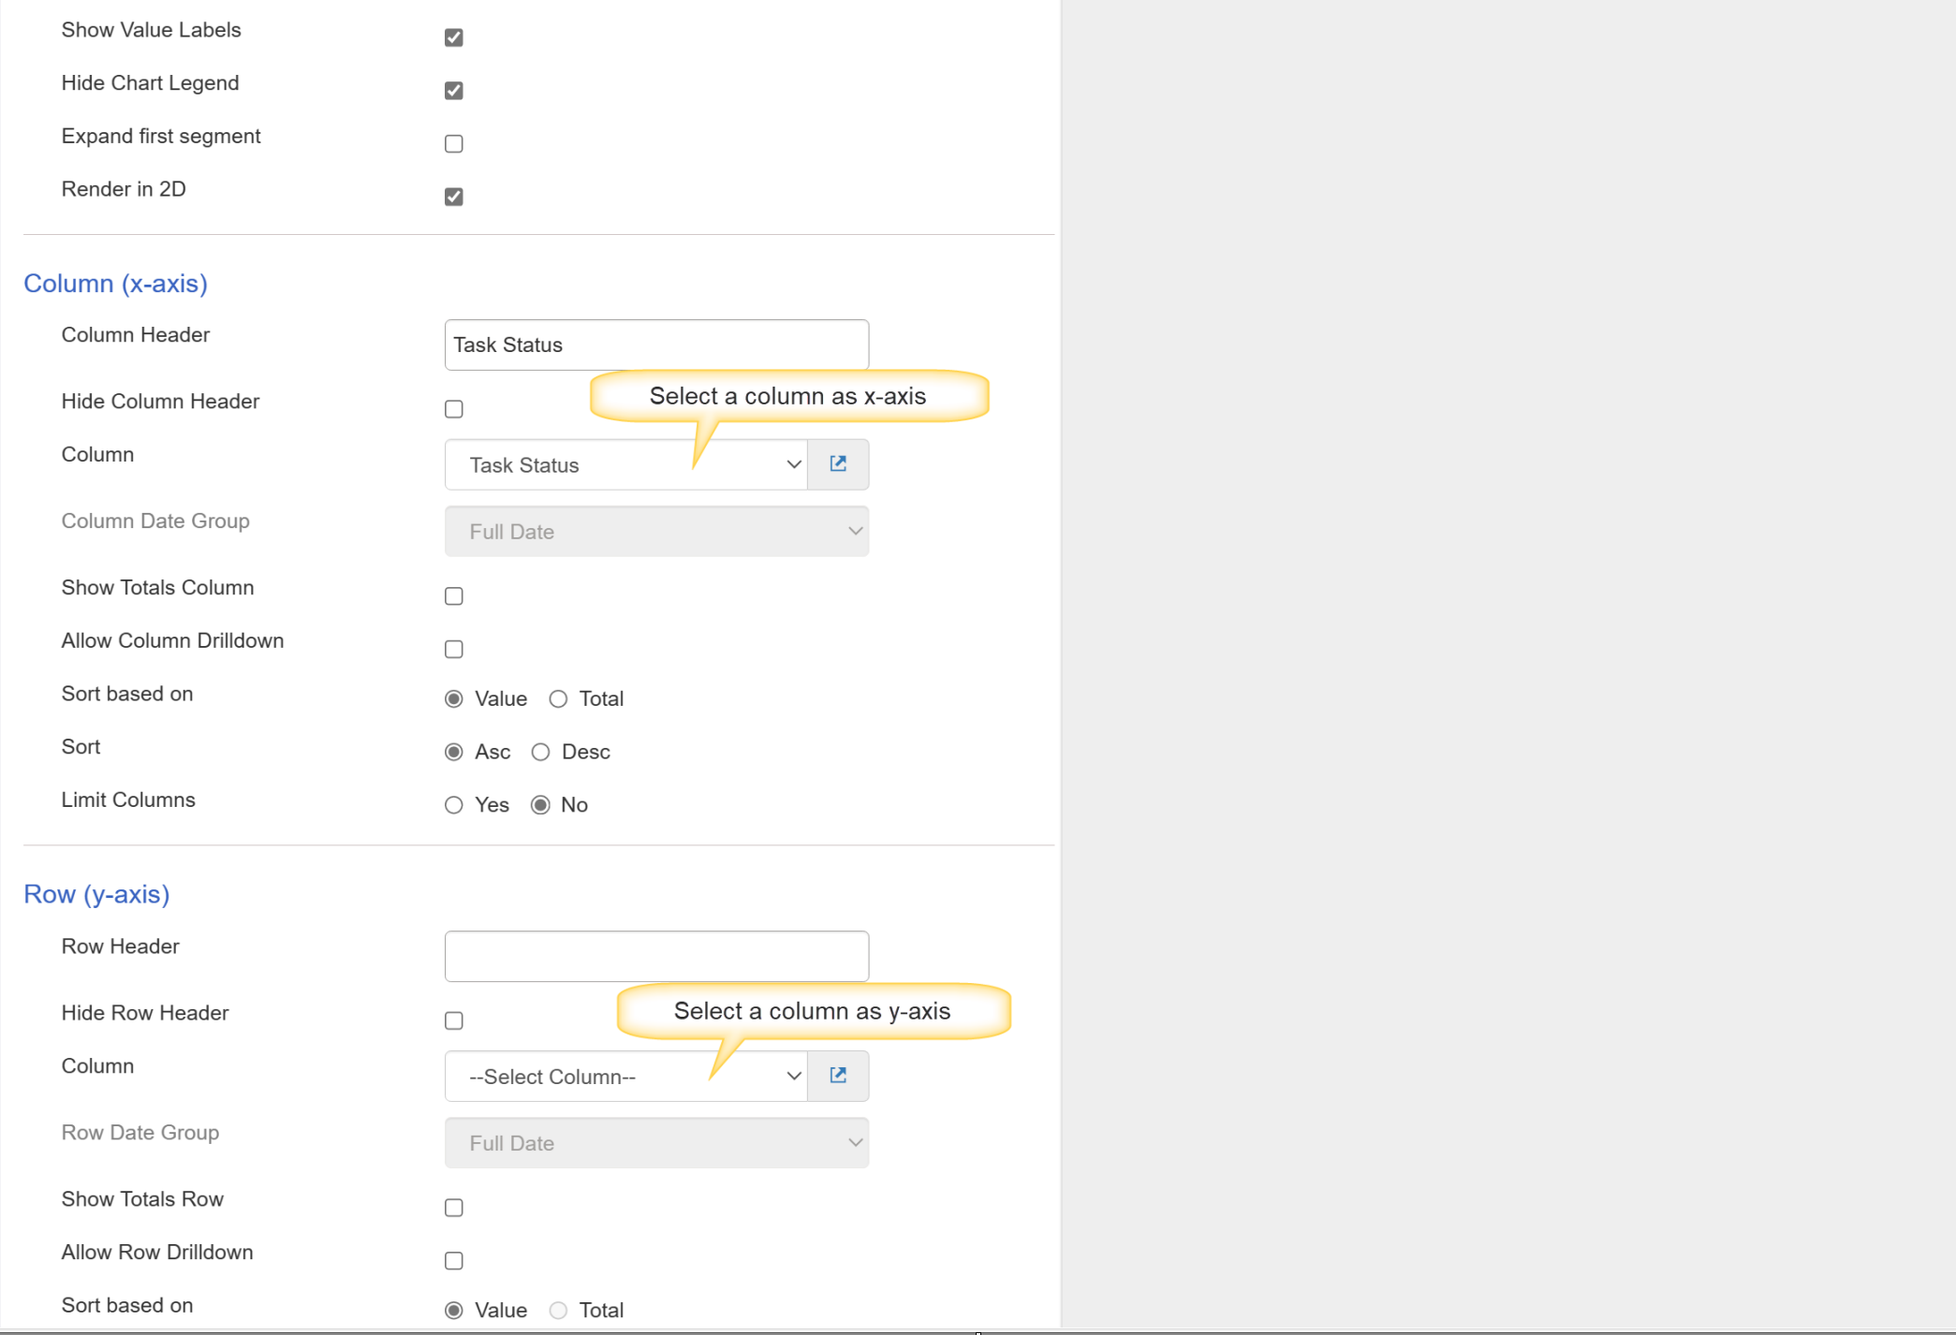Click the Allow Column Drilldown label
The image size is (1956, 1335).
pyautogui.click(x=172, y=640)
